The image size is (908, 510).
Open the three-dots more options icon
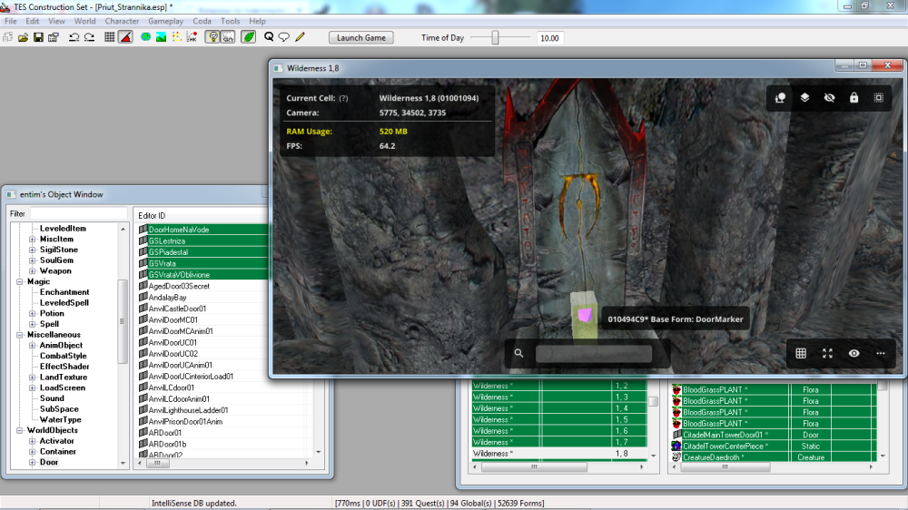881,353
